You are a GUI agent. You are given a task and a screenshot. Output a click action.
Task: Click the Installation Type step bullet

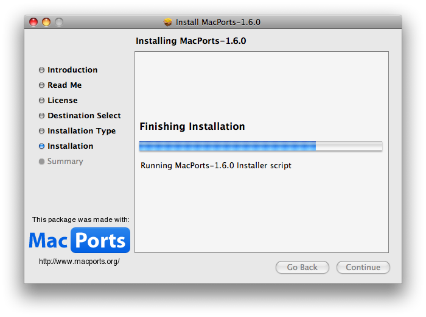(41, 131)
